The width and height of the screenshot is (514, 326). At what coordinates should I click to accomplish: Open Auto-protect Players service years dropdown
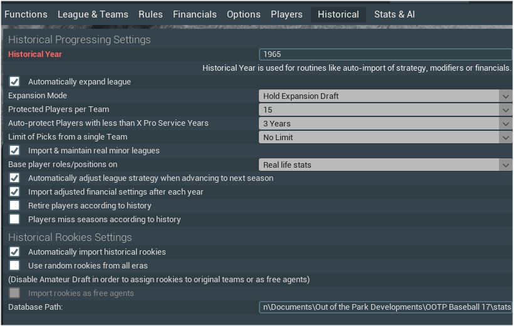(x=385, y=124)
